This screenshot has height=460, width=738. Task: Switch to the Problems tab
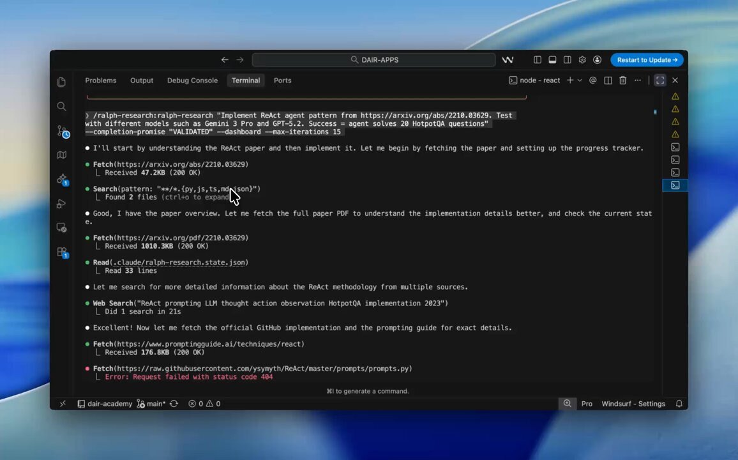click(101, 80)
